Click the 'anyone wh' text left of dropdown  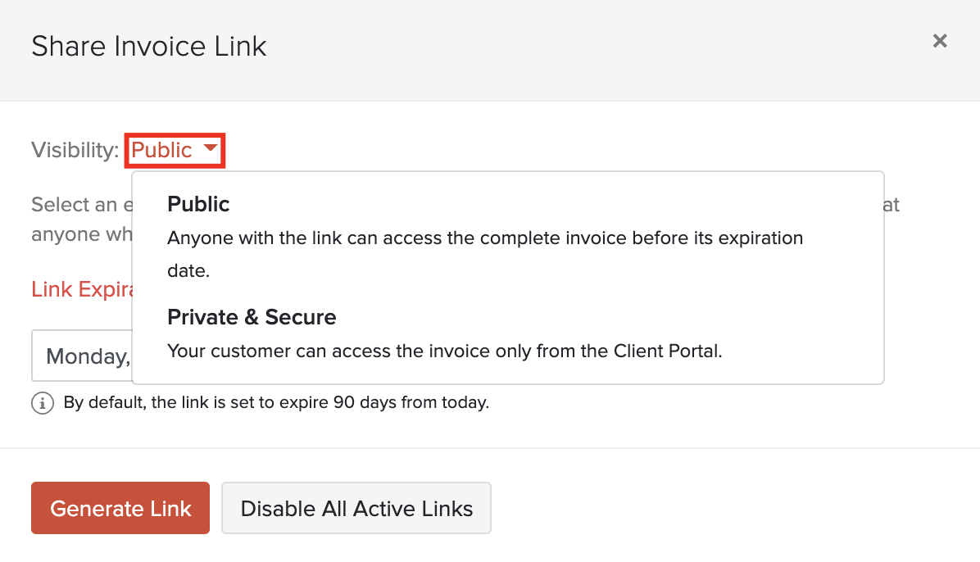pos(80,235)
